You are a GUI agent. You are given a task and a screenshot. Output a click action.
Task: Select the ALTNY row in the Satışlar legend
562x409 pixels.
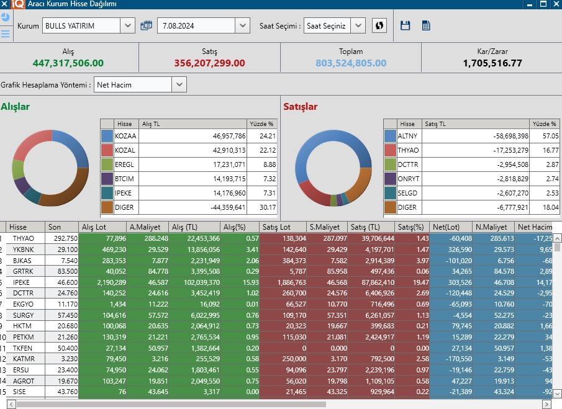tap(471, 136)
